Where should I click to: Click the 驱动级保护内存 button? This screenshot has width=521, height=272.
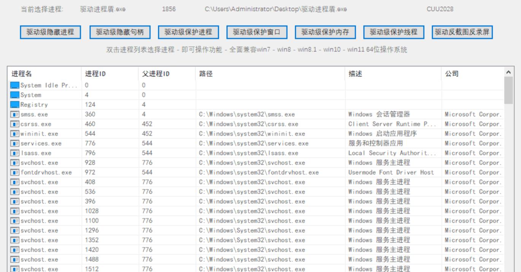point(325,32)
